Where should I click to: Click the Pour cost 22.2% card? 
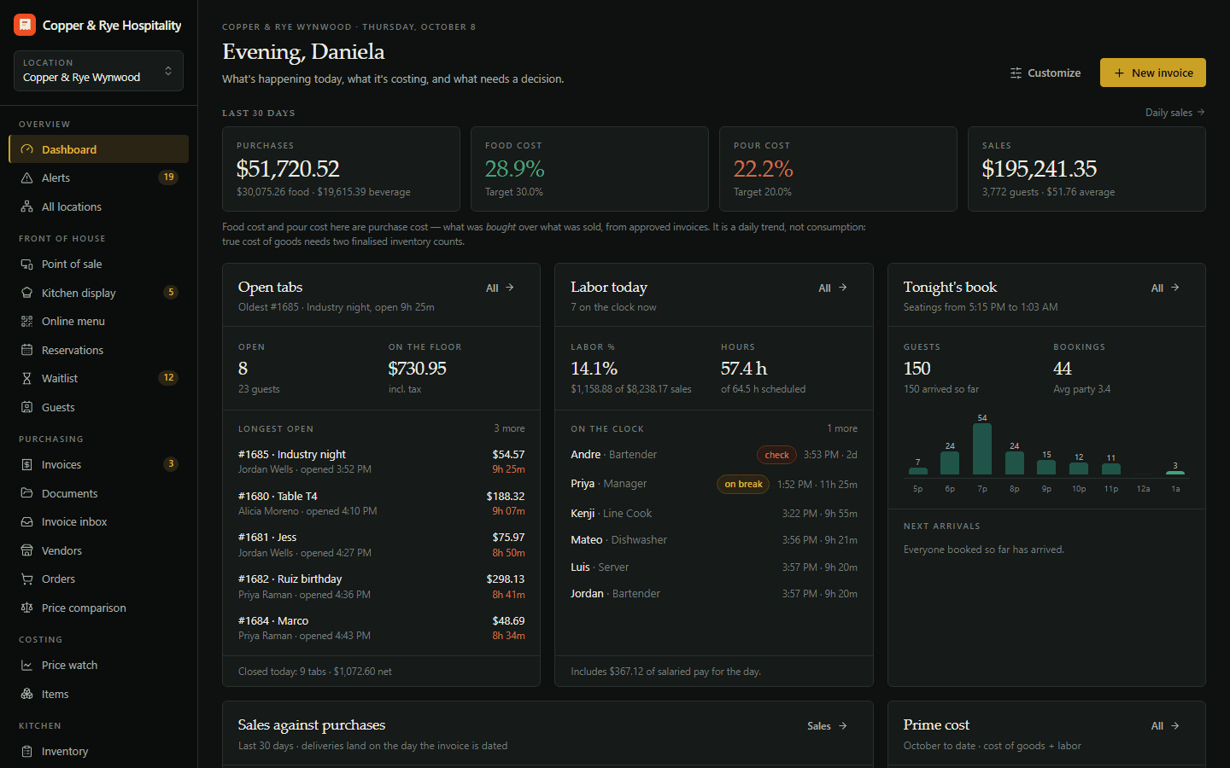838,169
